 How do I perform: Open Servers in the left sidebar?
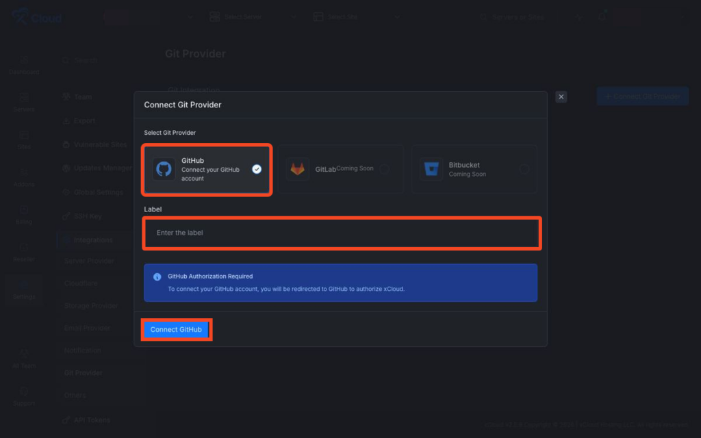[x=24, y=103]
